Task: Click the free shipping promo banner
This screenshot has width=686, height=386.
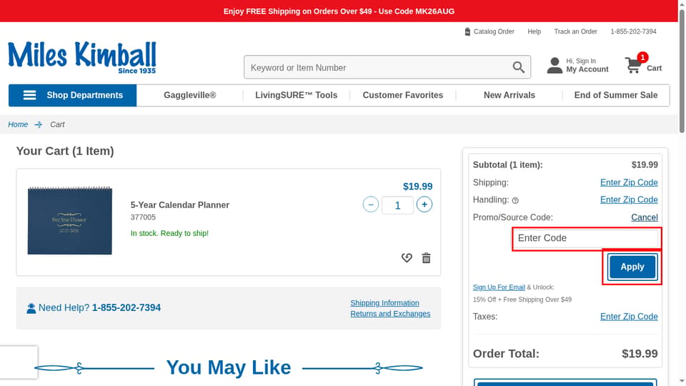Action: pyautogui.click(x=339, y=11)
